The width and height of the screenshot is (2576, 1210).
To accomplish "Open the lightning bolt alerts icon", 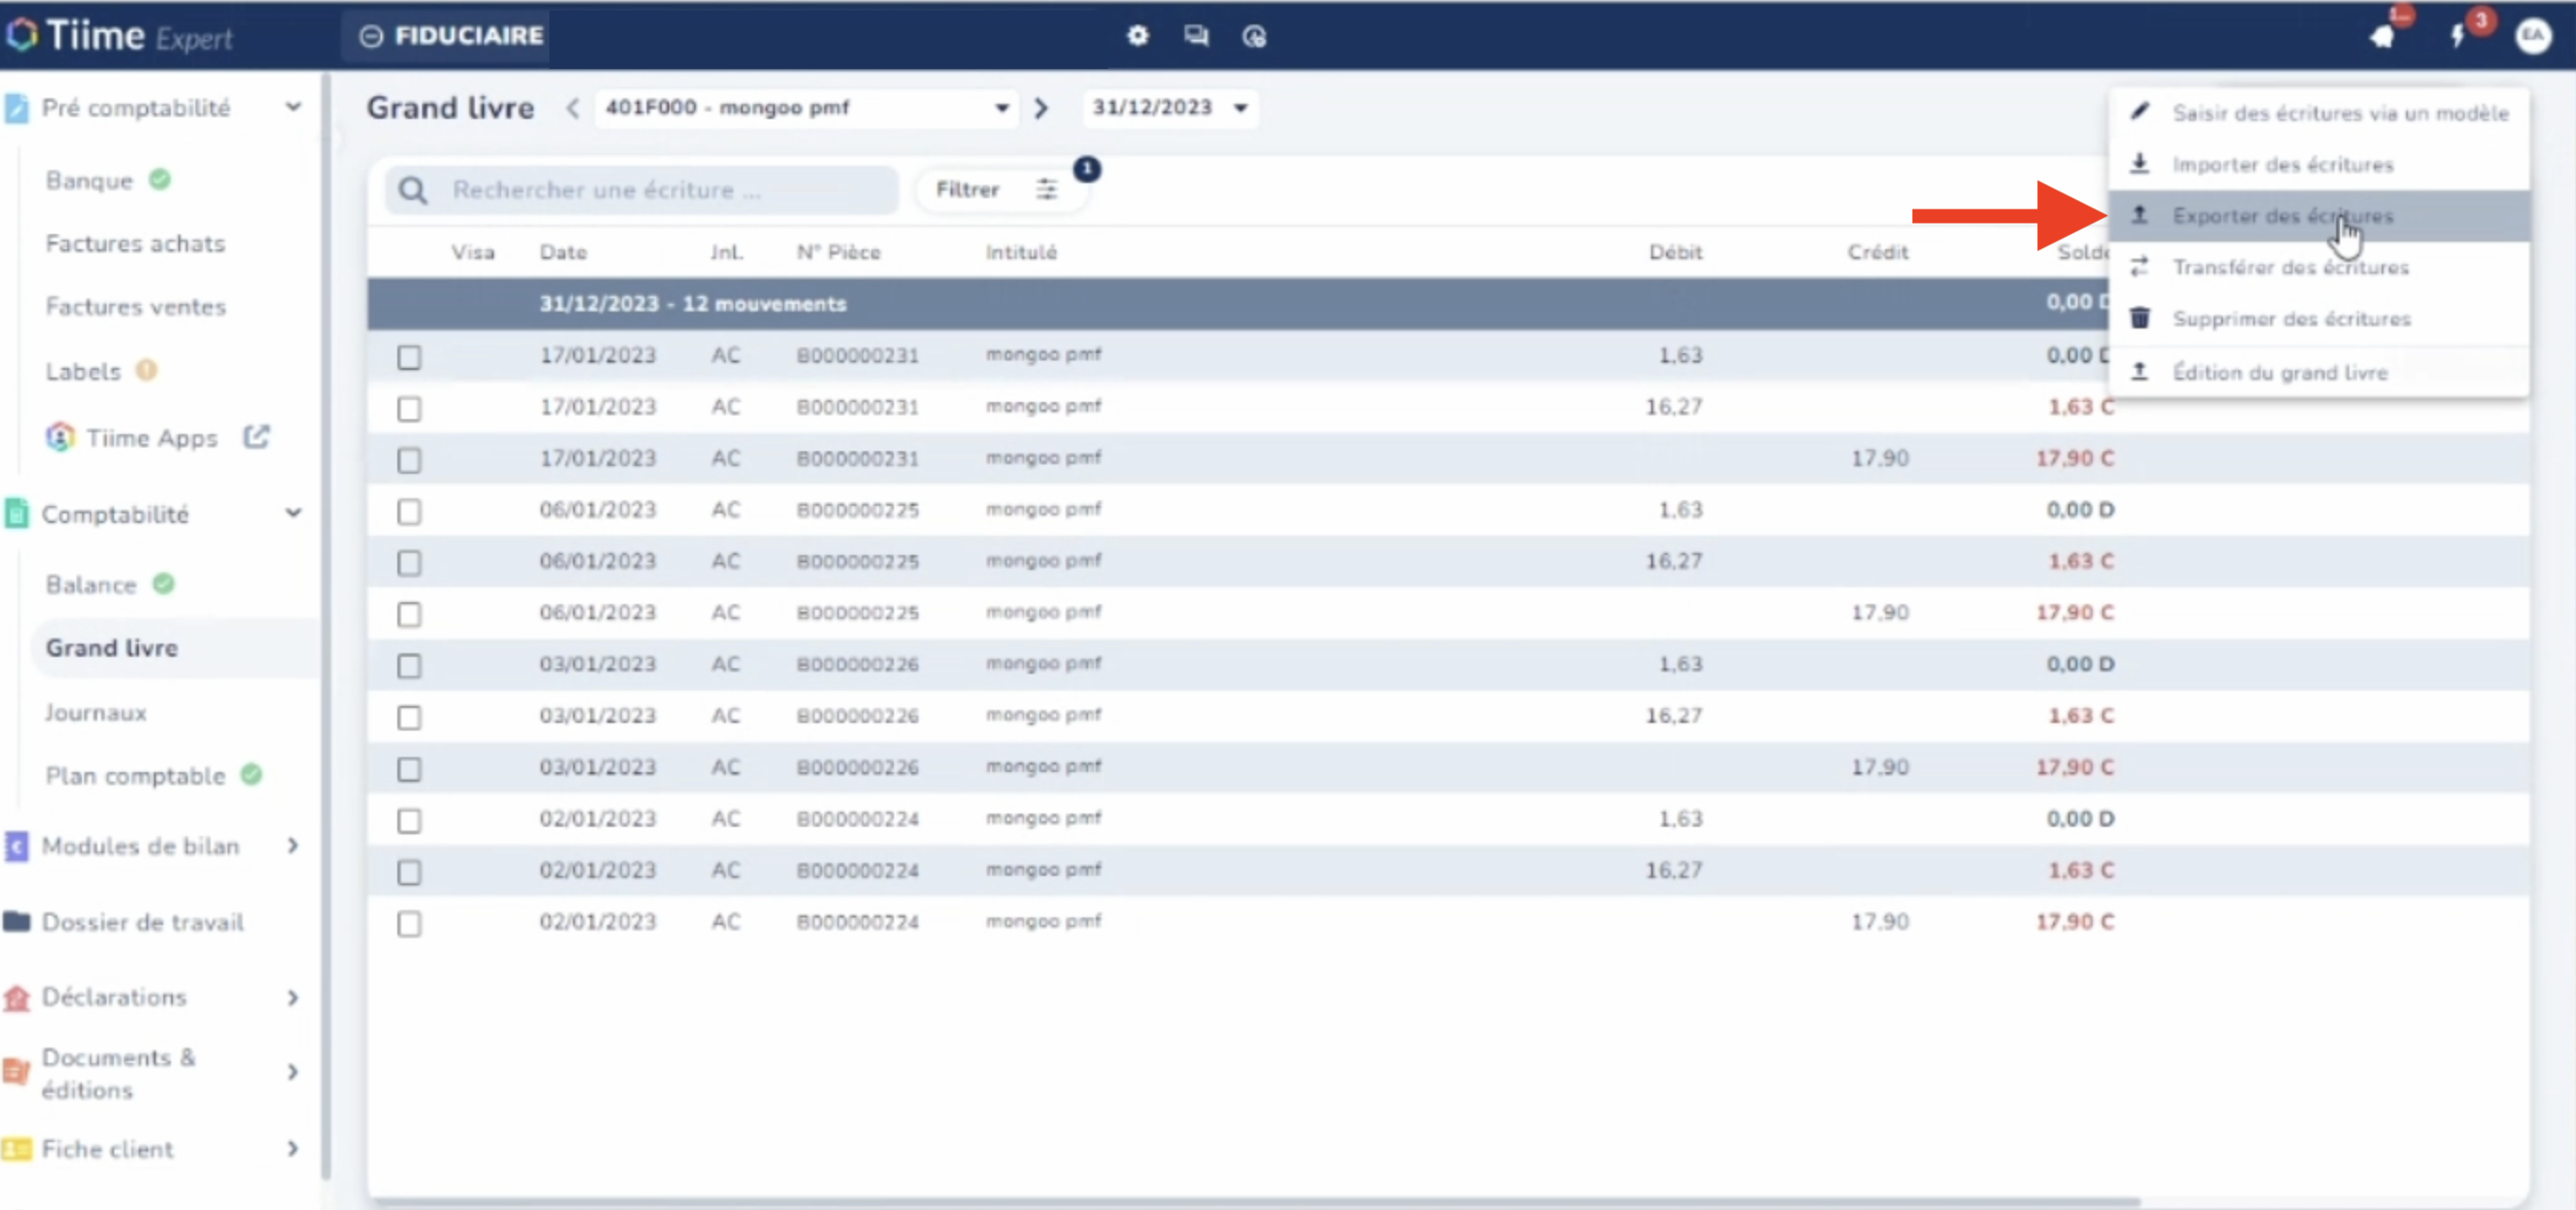I will [x=2457, y=36].
